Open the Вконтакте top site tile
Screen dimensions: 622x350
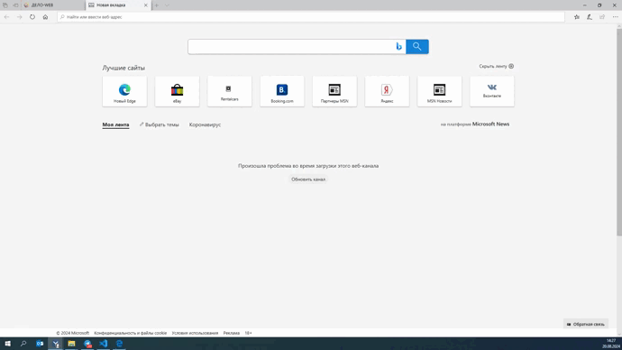click(x=492, y=91)
